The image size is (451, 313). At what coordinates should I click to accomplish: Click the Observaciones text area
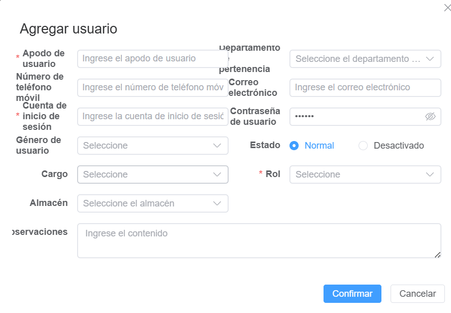point(259,240)
